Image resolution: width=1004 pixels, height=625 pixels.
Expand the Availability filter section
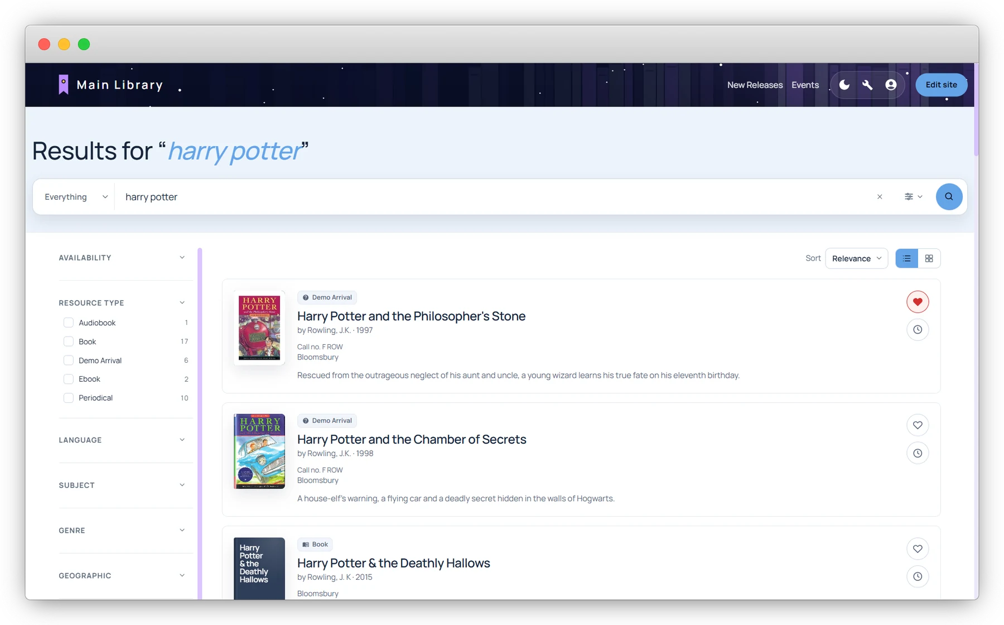point(122,258)
